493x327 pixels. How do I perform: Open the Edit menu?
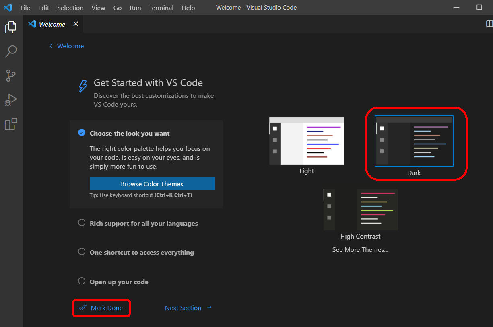pyautogui.click(x=43, y=8)
